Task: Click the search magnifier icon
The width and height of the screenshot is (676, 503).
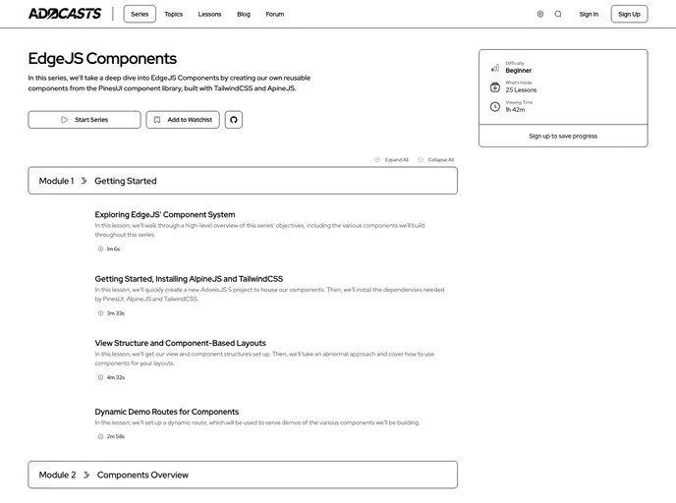Action: click(x=558, y=14)
